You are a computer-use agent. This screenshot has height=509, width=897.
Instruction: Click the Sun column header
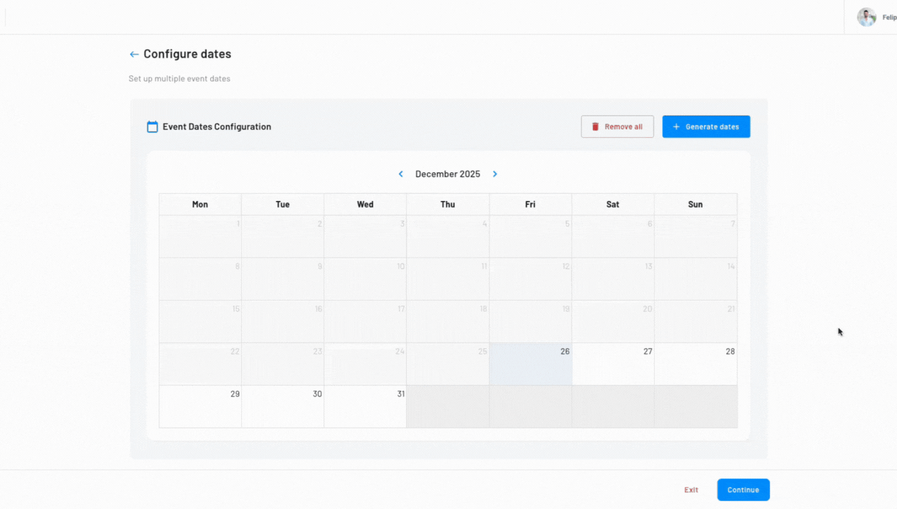695,204
